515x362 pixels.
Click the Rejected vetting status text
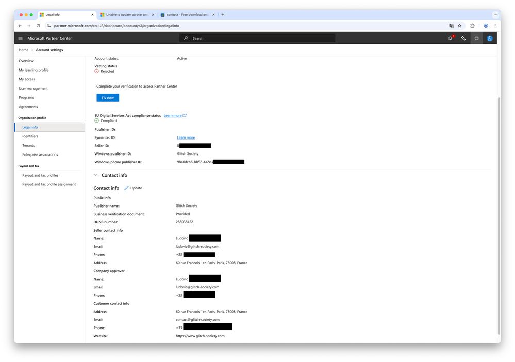tap(107, 71)
